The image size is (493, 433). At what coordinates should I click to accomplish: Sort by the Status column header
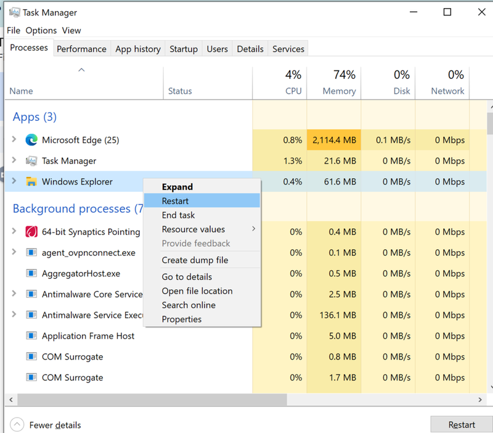[x=208, y=83]
